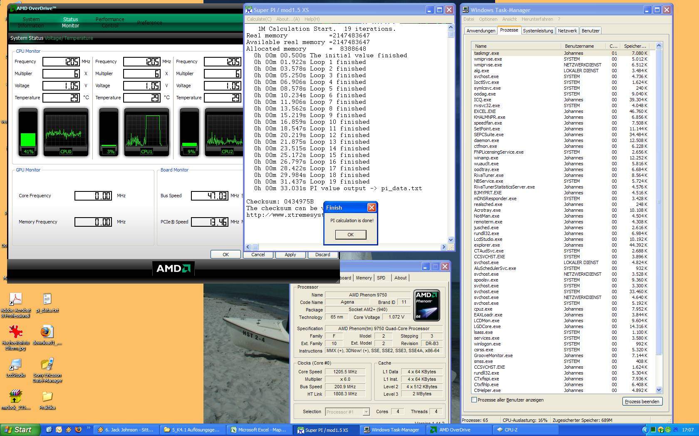
Task: Click the CPU0 usage graph
Action: pos(66,132)
